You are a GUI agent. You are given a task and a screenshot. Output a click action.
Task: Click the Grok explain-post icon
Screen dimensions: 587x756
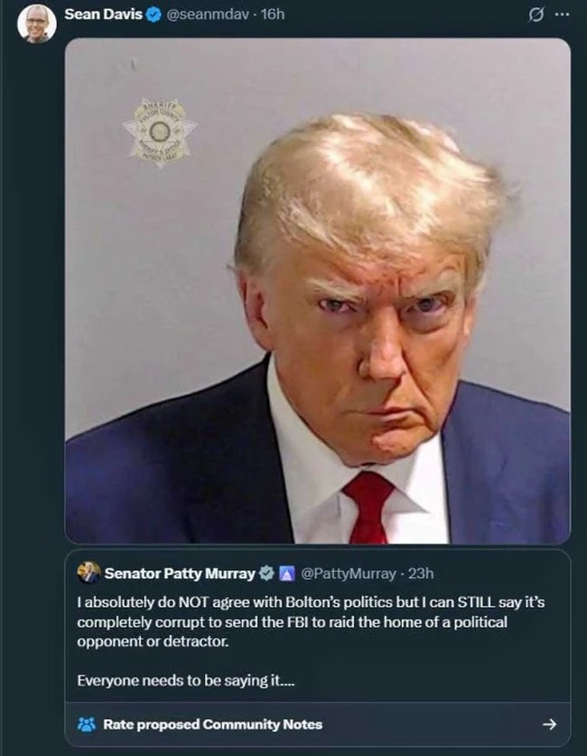[x=536, y=15]
